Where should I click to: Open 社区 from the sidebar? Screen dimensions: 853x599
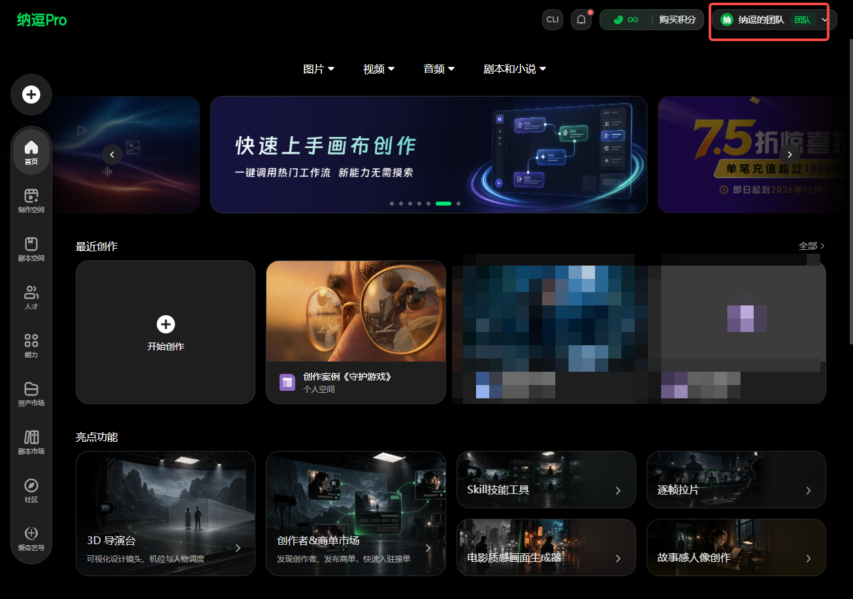31,491
